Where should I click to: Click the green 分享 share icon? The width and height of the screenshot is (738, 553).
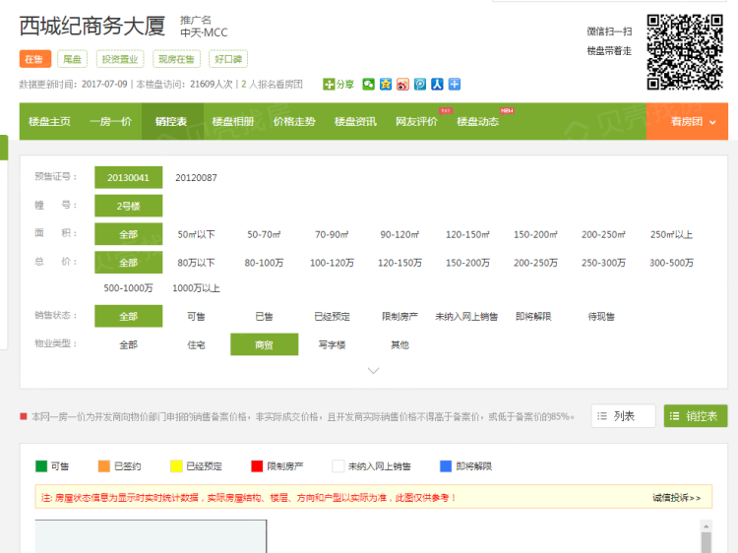pos(329,85)
